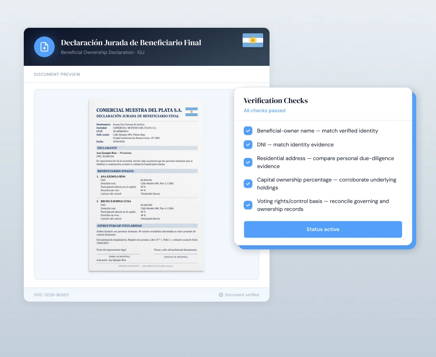The height and width of the screenshot is (357, 436).
Task: Click ANA EJEMPLO RÍOS beneficiary entry
Action: click(113, 177)
